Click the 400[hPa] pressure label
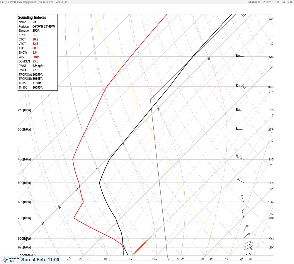Image resolution: width=294 pixels, height=264 pixels. click(24, 159)
